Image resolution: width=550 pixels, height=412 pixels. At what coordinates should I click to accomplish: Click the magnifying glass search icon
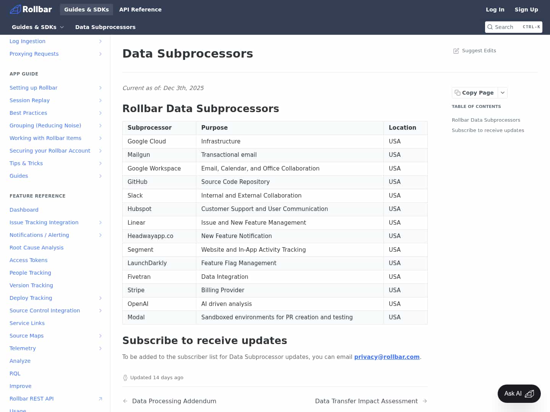pyautogui.click(x=490, y=27)
